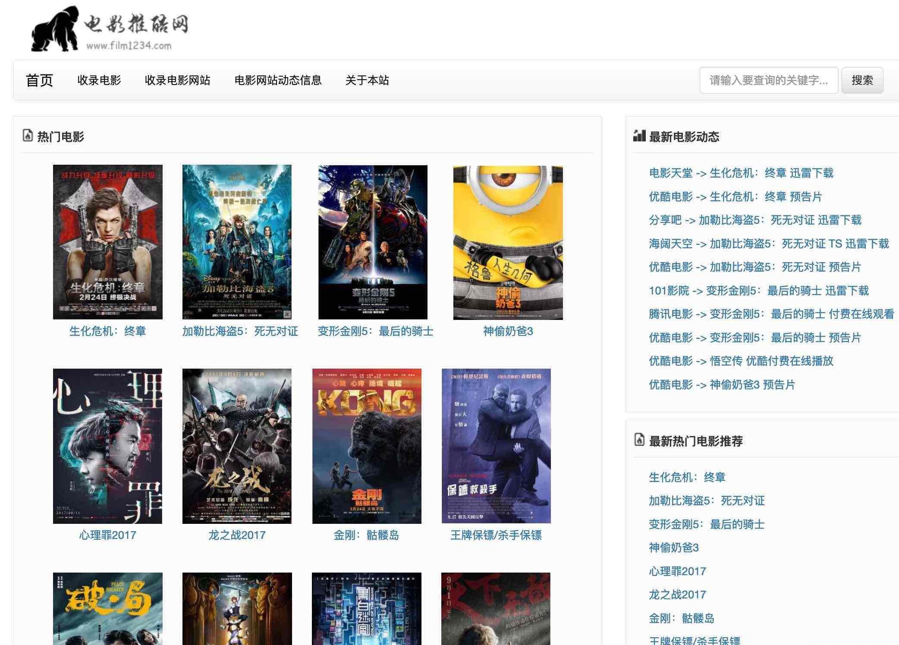This screenshot has height=645, width=899.
Task: Open the 收录电影 navigation item
Action: click(x=99, y=80)
